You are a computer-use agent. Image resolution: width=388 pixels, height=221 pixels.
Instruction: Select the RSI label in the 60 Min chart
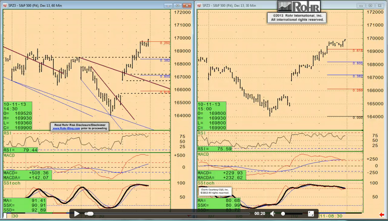click(x=7, y=133)
